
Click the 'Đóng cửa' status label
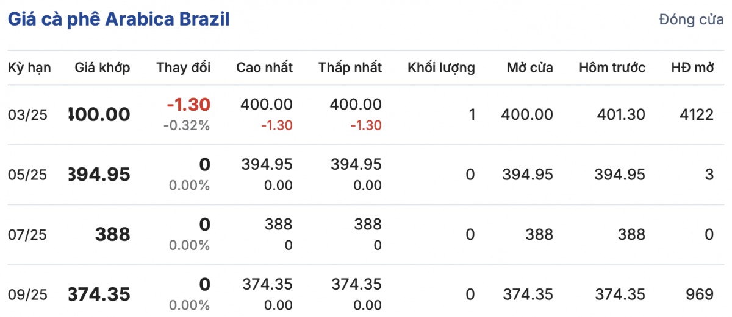pyautogui.click(x=691, y=20)
